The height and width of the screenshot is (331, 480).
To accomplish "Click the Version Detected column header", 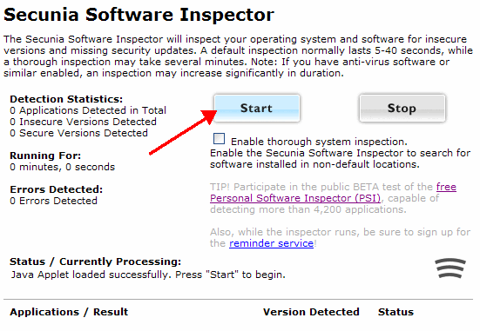I will (311, 312).
